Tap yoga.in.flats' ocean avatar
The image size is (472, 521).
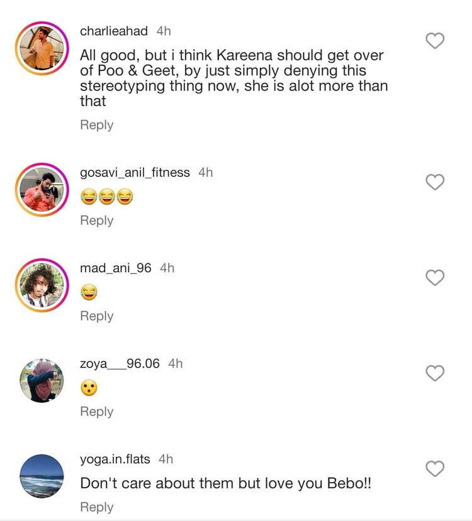pos(42,476)
